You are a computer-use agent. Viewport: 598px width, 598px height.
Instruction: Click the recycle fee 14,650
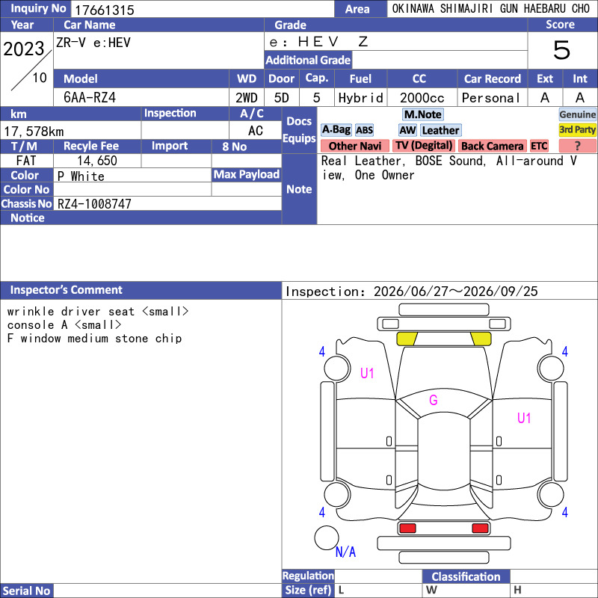tap(97, 161)
